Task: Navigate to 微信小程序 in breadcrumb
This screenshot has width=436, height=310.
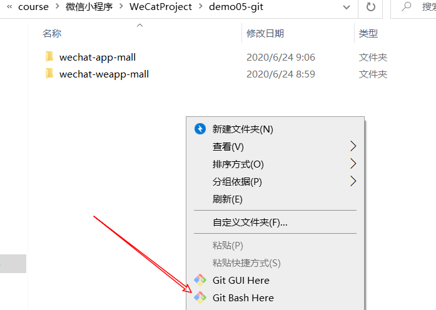Action: (x=89, y=7)
